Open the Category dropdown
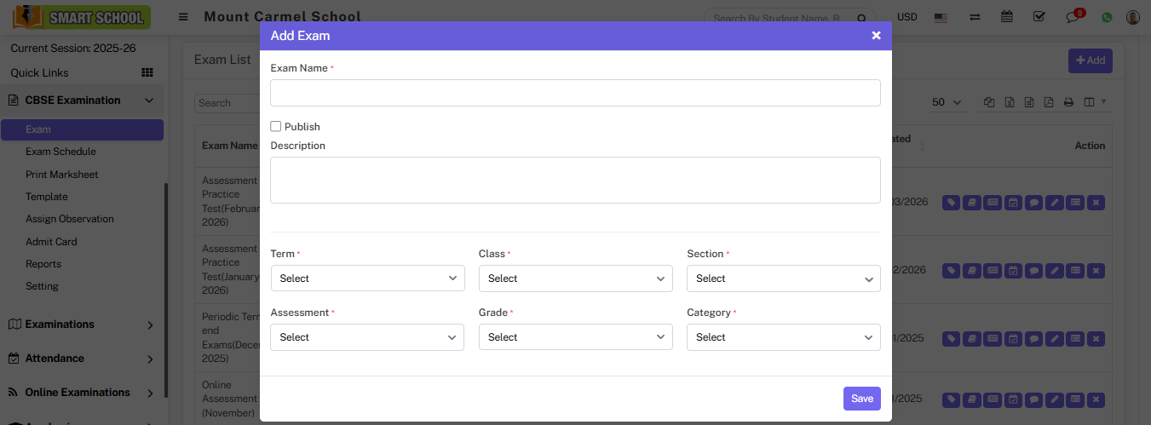 (x=783, y=337)
